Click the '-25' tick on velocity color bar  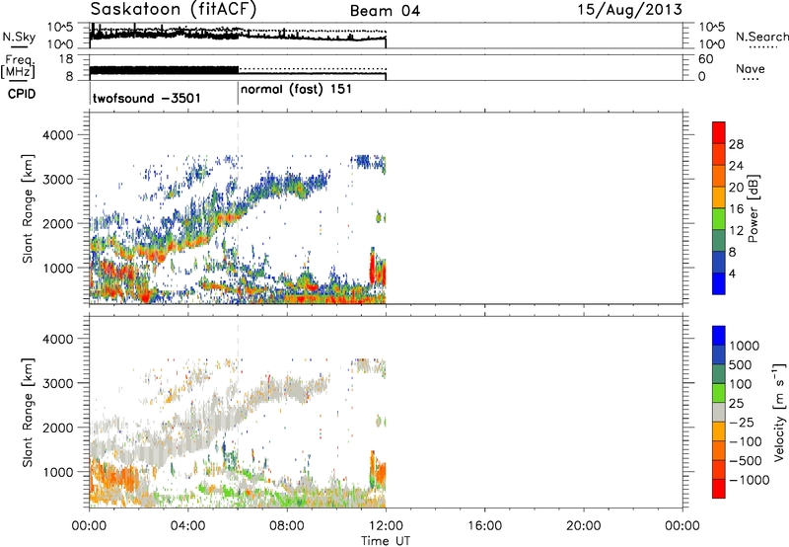coord(742,423)
